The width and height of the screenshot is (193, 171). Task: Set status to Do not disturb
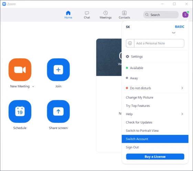(x=155, y=88)
